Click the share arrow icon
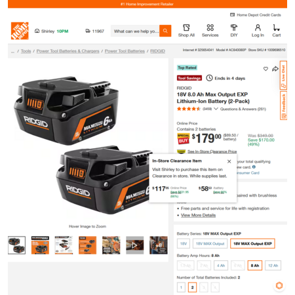Image resolution: width=295 pixels, height=295 pixels. click(275, 69)
